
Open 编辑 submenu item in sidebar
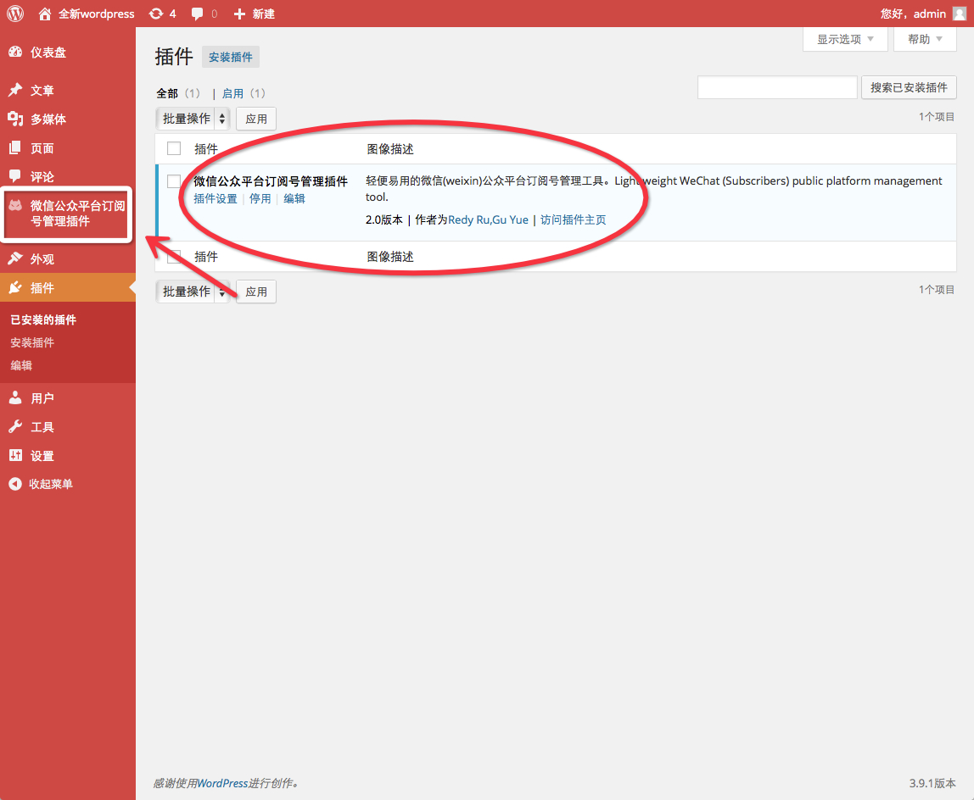(21, 365)
